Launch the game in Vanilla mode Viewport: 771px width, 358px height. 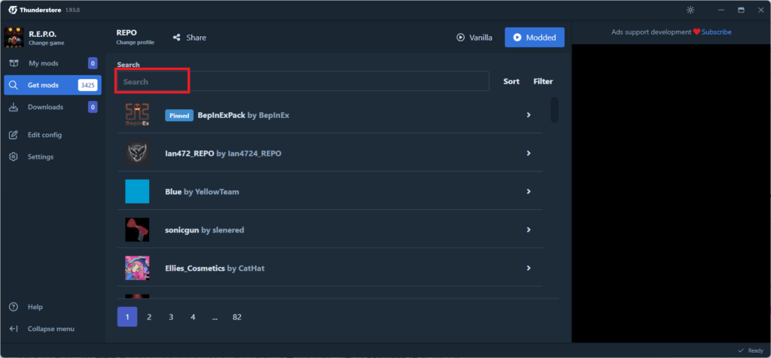point(474,38)
